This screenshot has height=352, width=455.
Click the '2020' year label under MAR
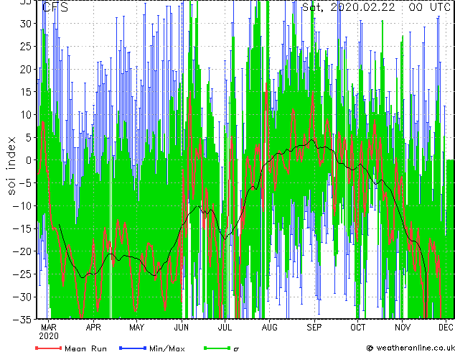tap(49, 336)
